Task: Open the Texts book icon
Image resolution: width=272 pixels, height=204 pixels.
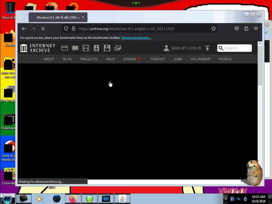Action: [x=75, y=48]
